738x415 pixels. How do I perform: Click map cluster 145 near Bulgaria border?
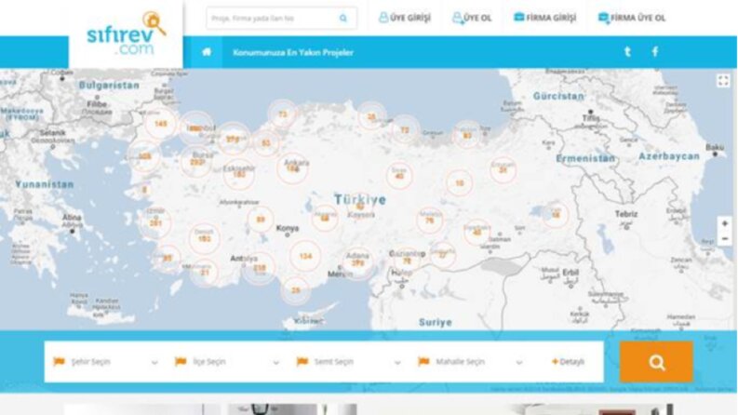coord(160,124)
